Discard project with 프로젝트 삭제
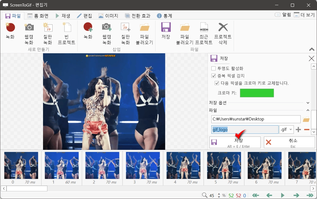 pyautogui.click(x=223, y=33)
